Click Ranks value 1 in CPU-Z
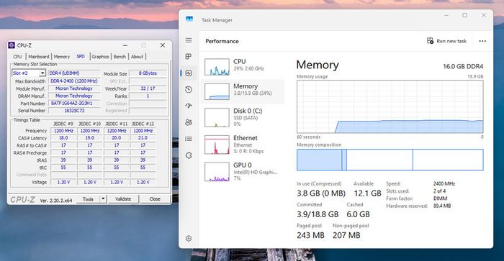 coord(148,96)
